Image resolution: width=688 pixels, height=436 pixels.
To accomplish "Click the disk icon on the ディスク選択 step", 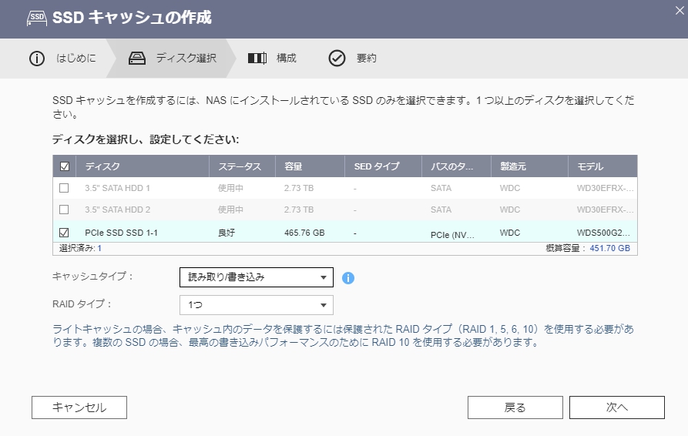I will coord(137,59).
